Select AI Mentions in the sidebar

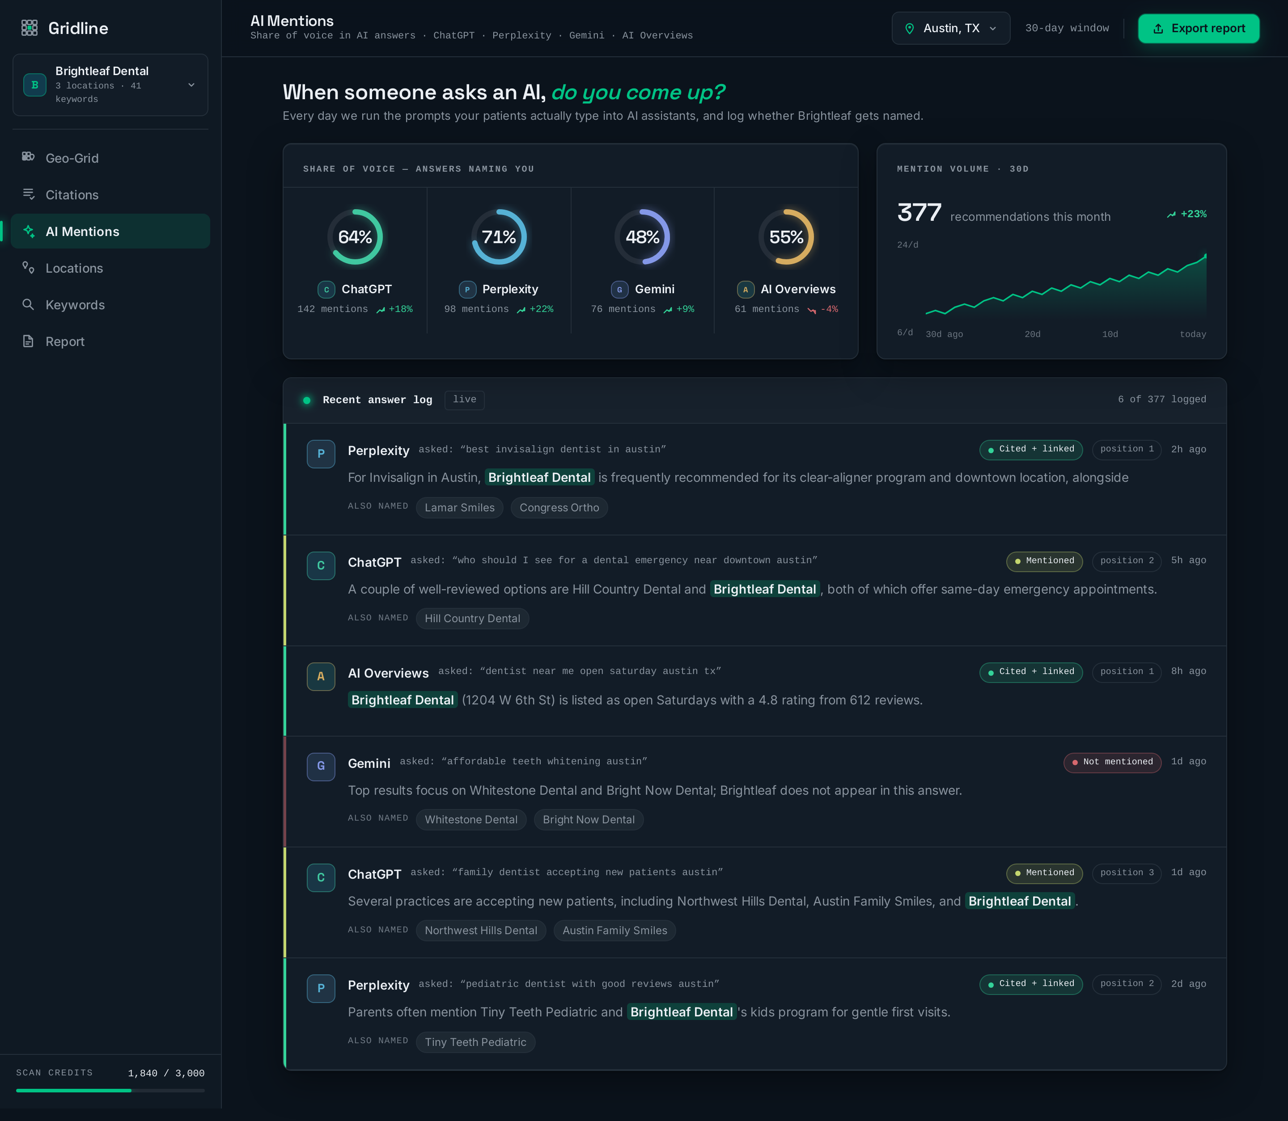[110, 232]
